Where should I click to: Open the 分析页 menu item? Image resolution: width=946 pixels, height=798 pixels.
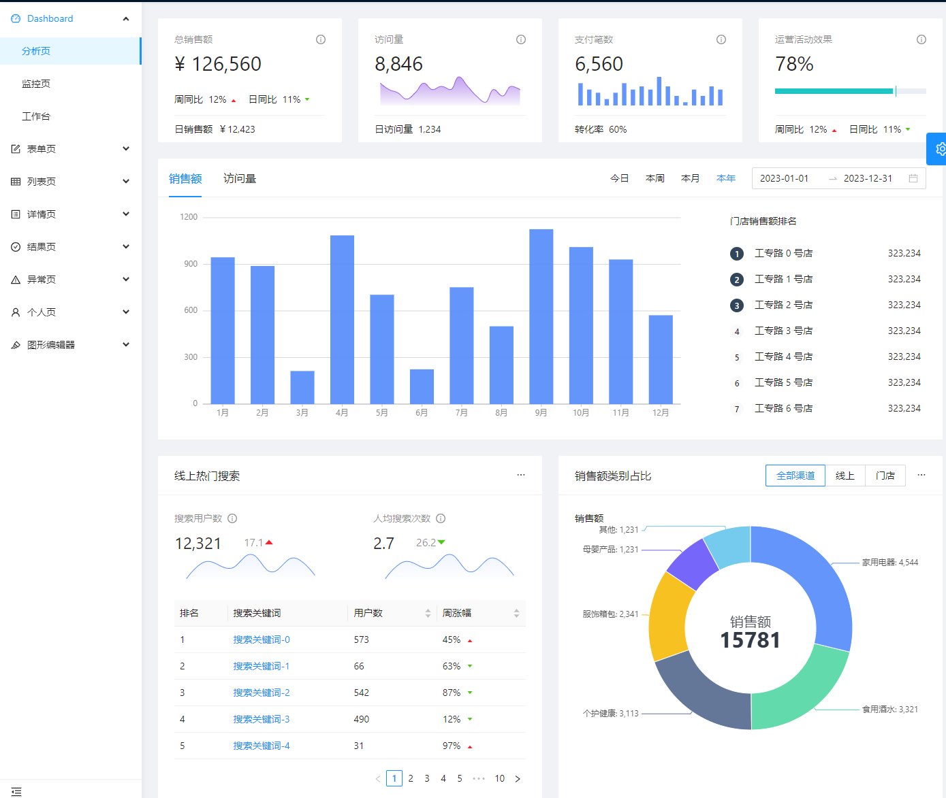71,51
